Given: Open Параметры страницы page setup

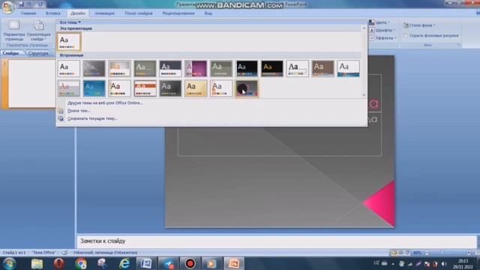Looking at the screenshot, I should coord(14,31).
